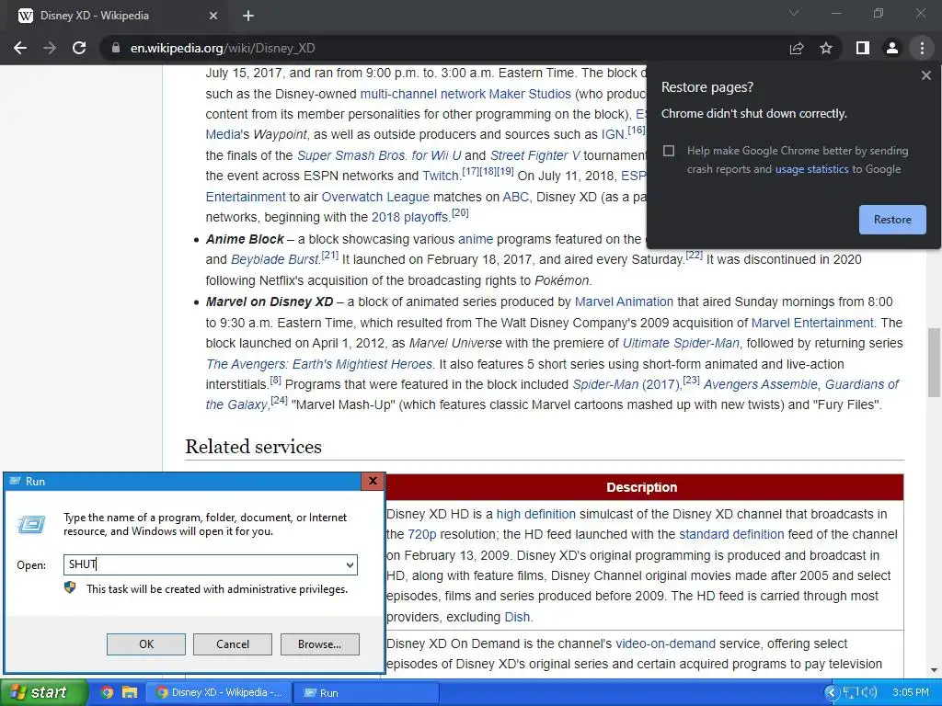This screenshot has height=706, width=942.
Task: Click the Start button
Action: tap(43, 692)
